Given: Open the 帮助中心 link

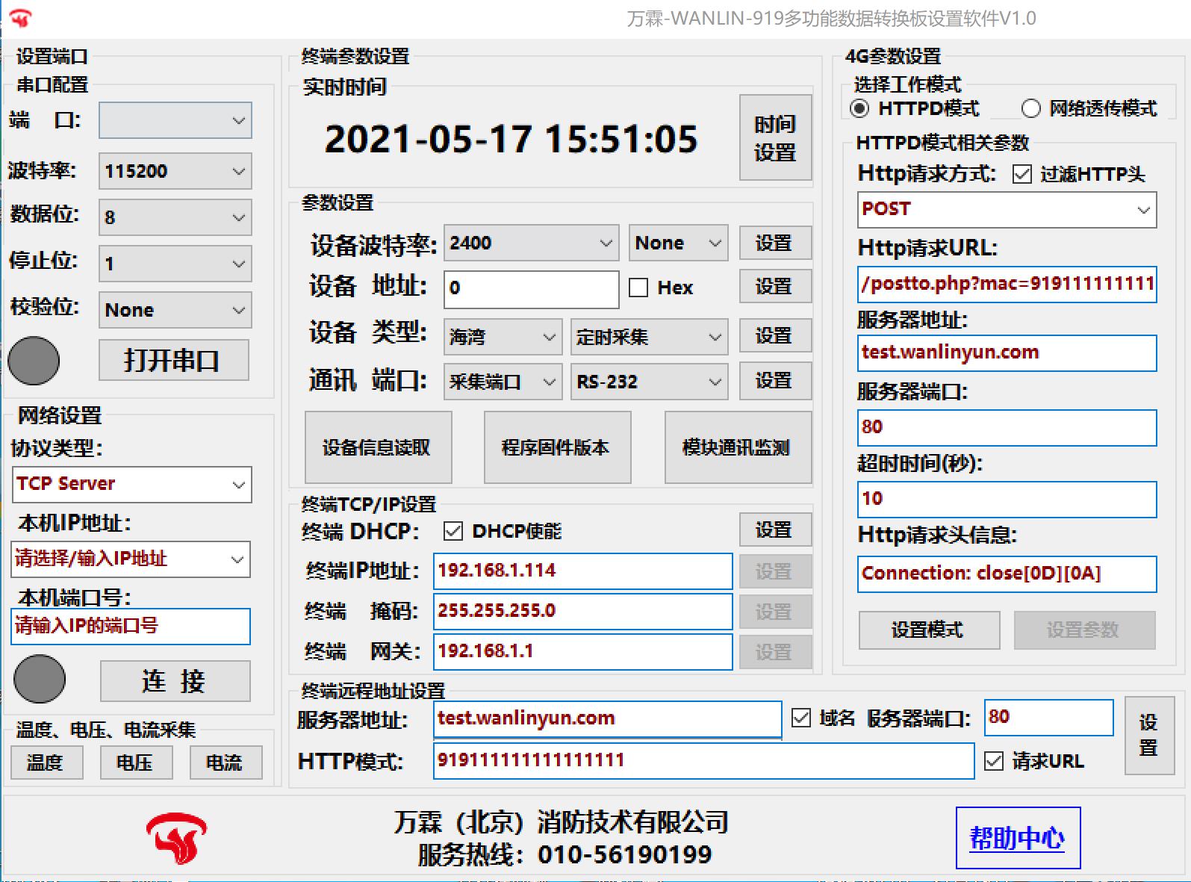Looking at the screenshot, I should tap(1018, 838).
